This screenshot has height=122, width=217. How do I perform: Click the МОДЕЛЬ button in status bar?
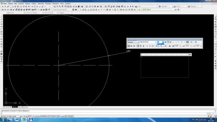pos(71,116)
